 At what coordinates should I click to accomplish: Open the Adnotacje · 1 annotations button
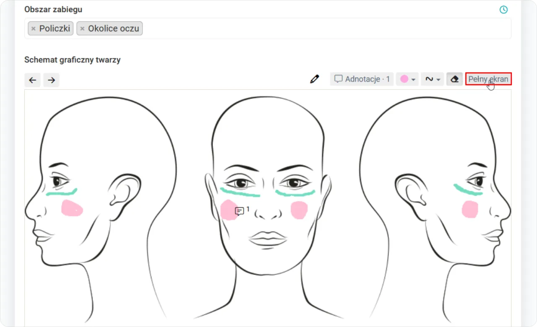click(x=362, y=79)
